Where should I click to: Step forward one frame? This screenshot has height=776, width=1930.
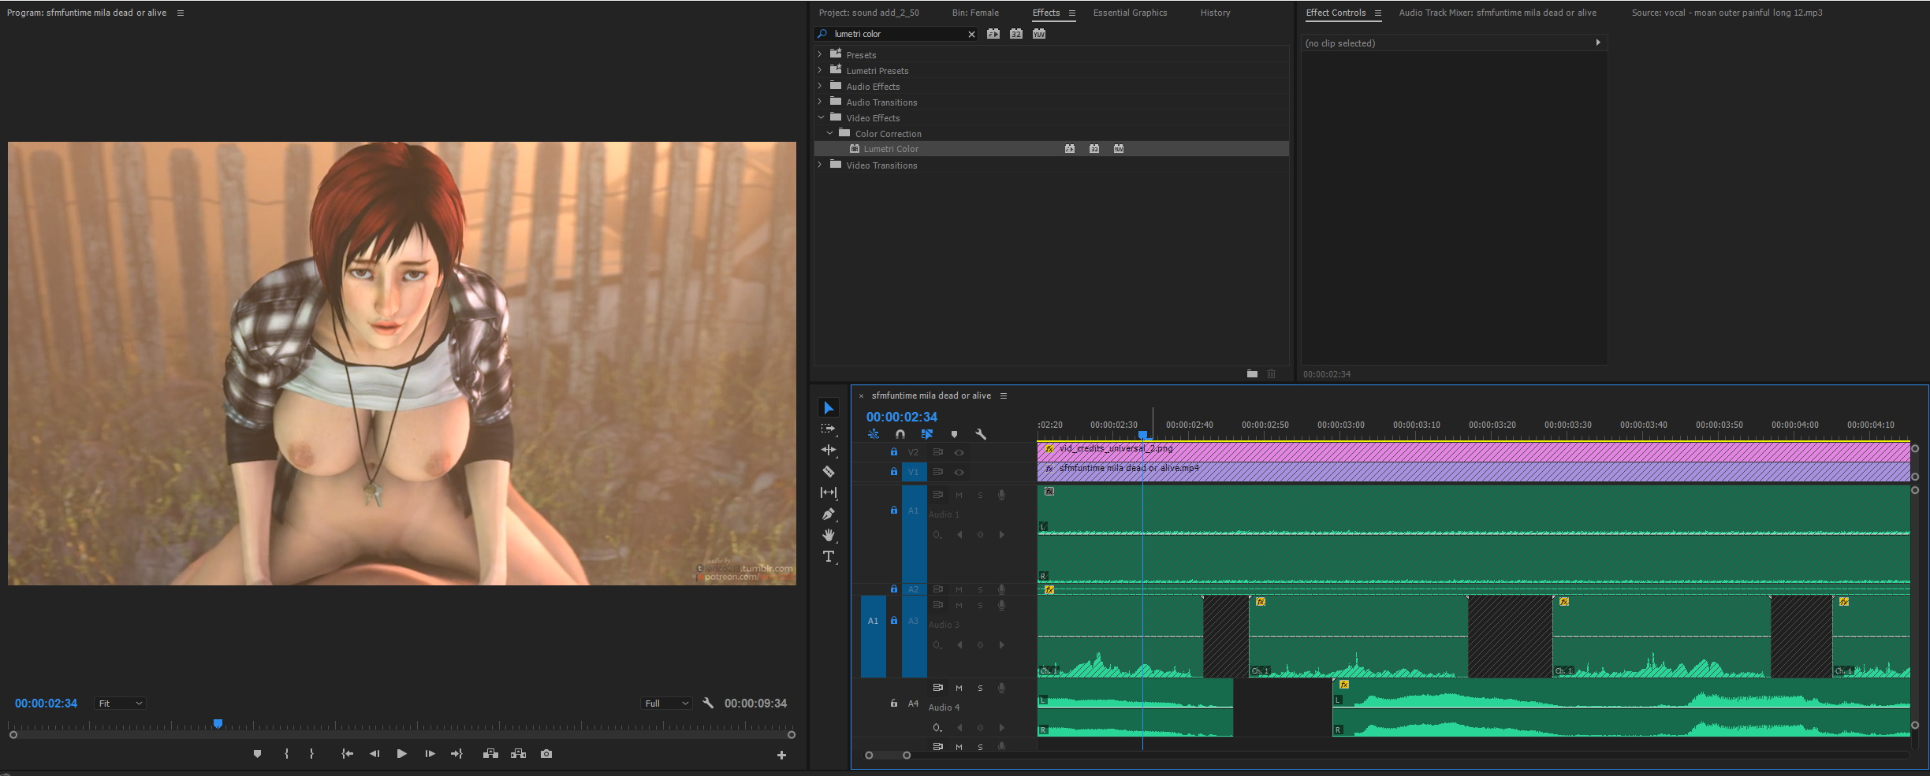pyautogui.click(x=430, y=754)
